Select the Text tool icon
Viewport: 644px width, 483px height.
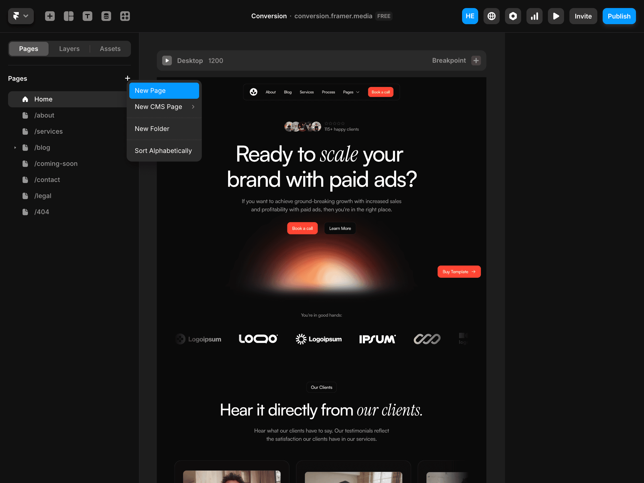87,16
